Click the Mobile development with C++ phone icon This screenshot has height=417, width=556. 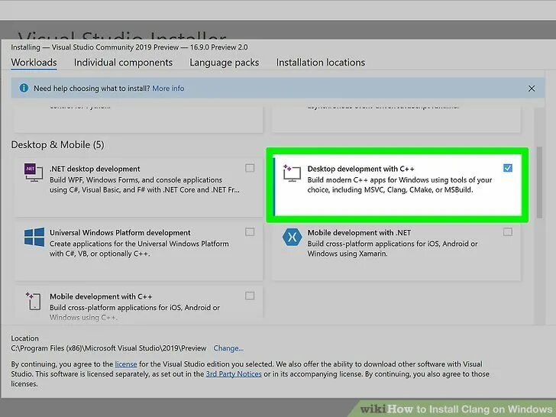click(34, 301)
